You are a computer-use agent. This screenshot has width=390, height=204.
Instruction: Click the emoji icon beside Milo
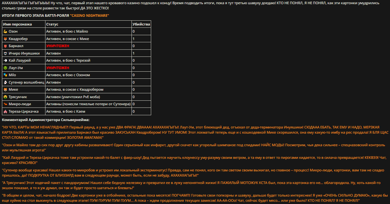[5, 75]
